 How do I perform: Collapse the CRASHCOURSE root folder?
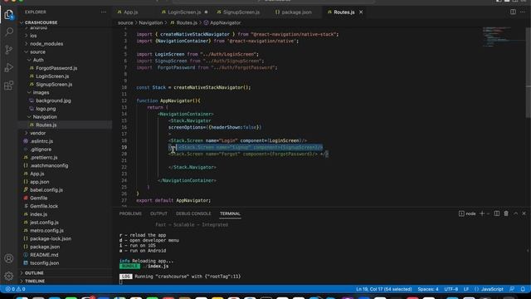pos(41,22)
